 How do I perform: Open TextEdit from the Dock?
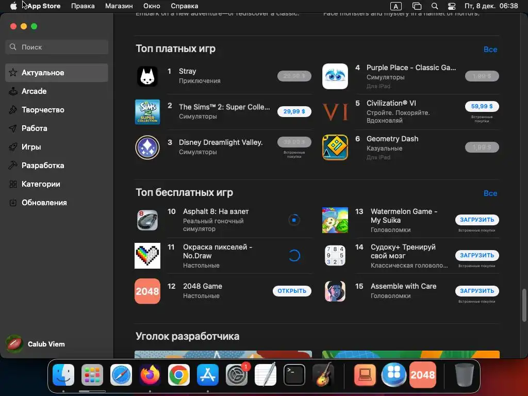[266, 375]
